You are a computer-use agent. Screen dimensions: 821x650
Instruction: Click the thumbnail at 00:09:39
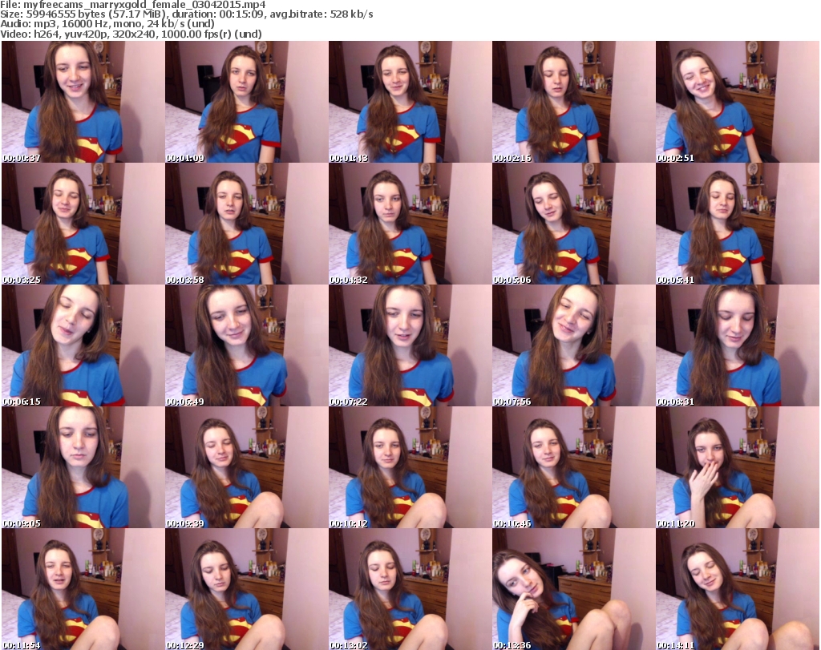click(x=247, y=467)
